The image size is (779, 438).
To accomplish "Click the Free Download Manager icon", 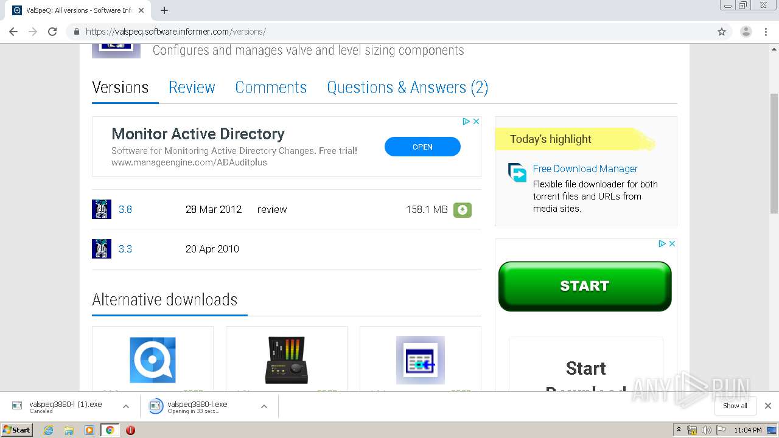I will [517, 173].
